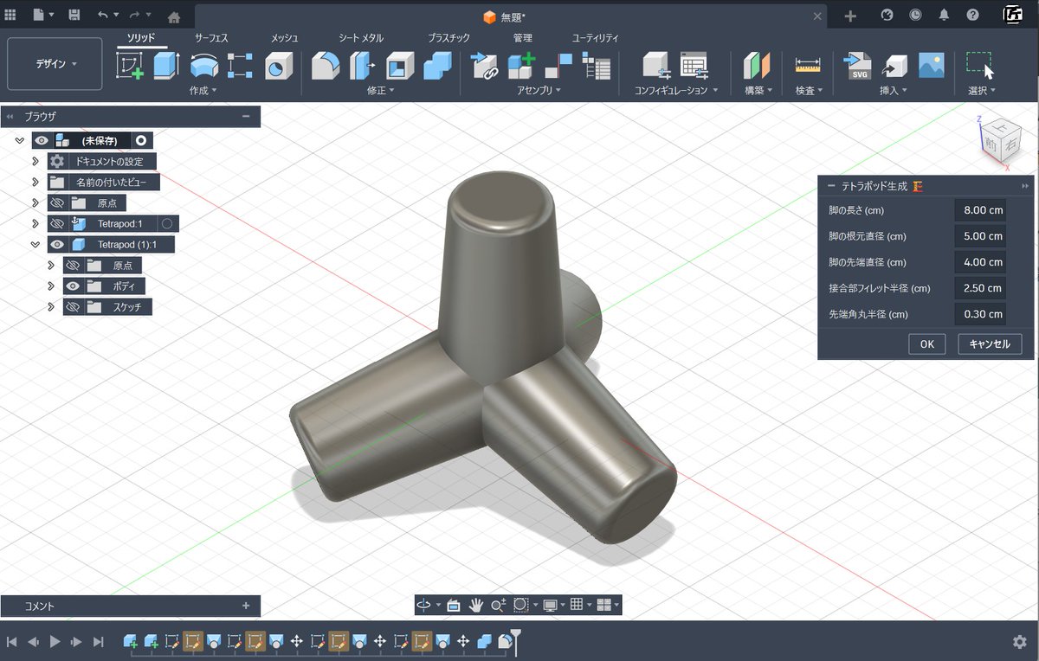The height and width of the screenshot is (661, 1039).
Task: Expand the スケッチ folder node
Action: pos(51,307)
